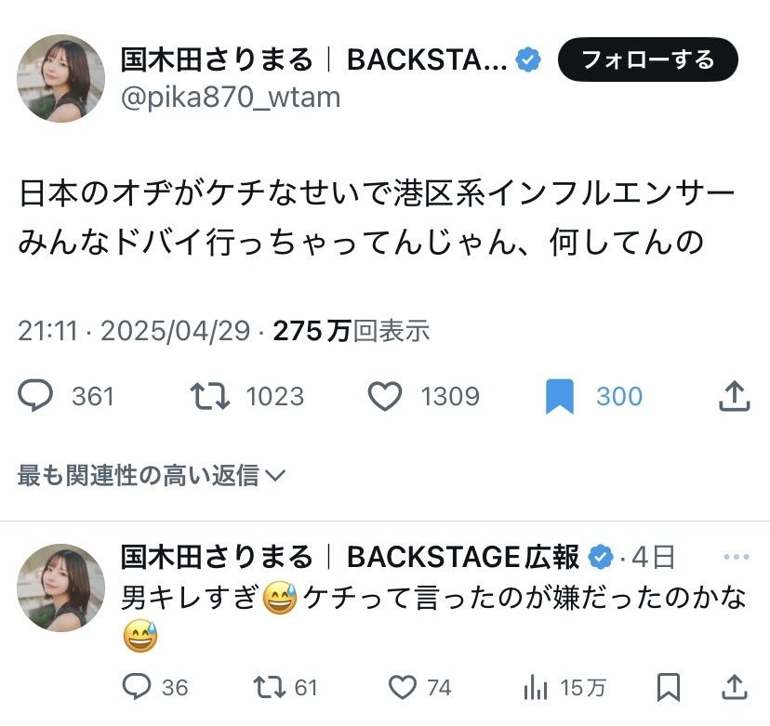Repost the follow-up reply tweet
Image resolution: width=770 pixels, height=726 pixels.
coord(271,687)
